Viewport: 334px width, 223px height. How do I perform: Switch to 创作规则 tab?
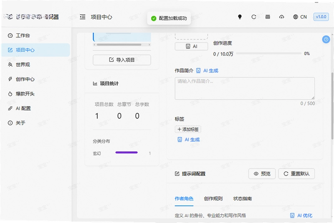tap(213, 198)
